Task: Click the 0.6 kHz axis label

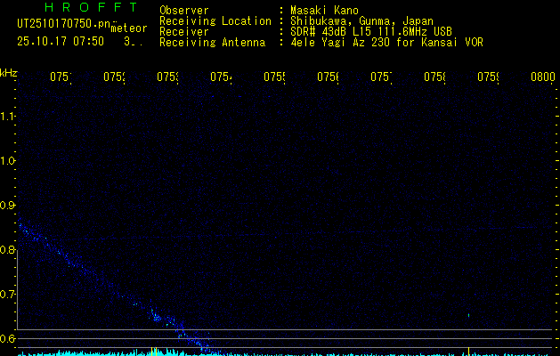Action: coord(7,338)
